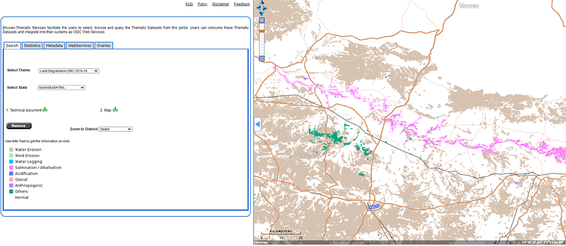Open the Select State dropdown
Viewport: 566px width, 246px height.
61,88
